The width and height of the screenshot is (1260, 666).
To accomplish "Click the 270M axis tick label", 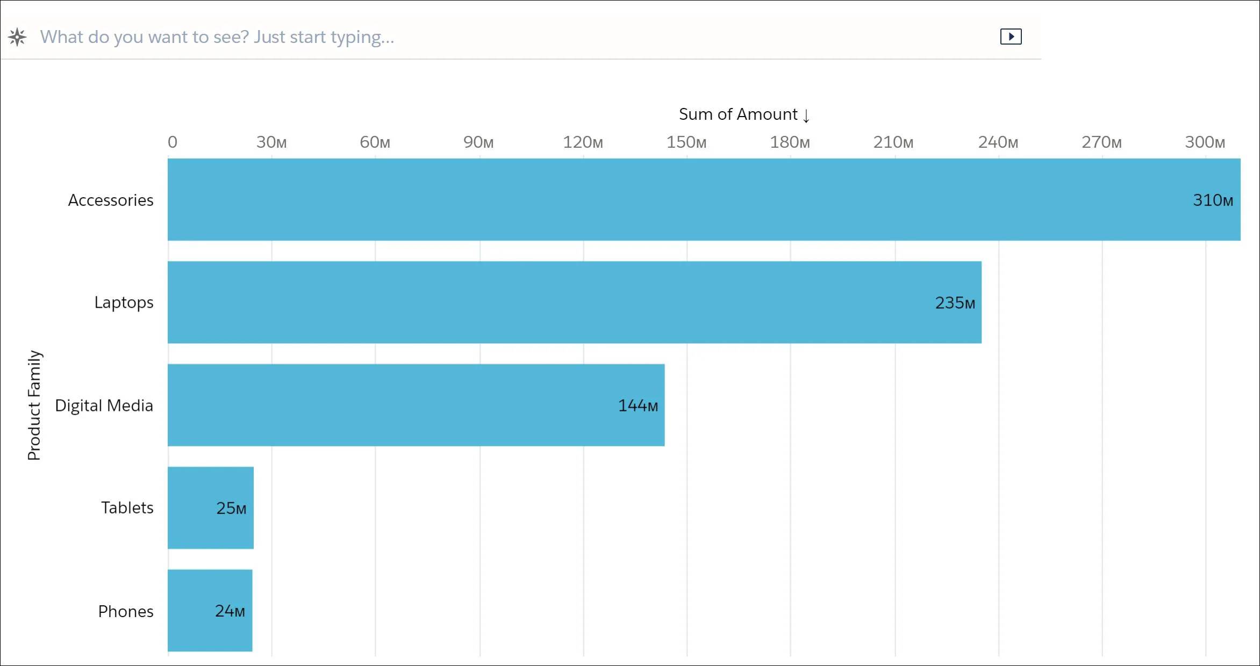I will (x=1102, y=142).
